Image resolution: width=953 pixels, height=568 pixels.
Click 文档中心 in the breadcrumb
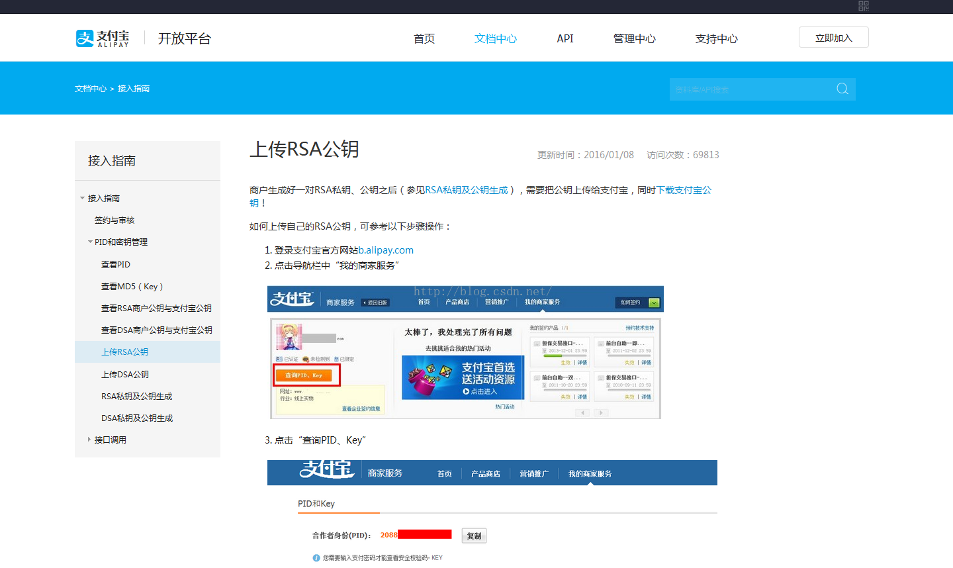(91, 89)
